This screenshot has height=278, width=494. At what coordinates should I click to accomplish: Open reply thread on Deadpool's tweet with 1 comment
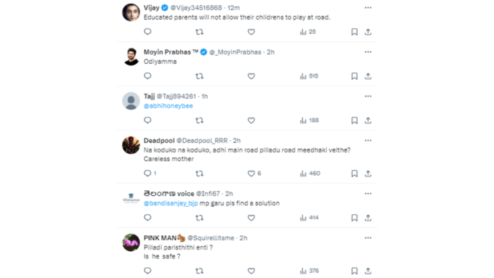pyautogui.click(x=150, y=173)
